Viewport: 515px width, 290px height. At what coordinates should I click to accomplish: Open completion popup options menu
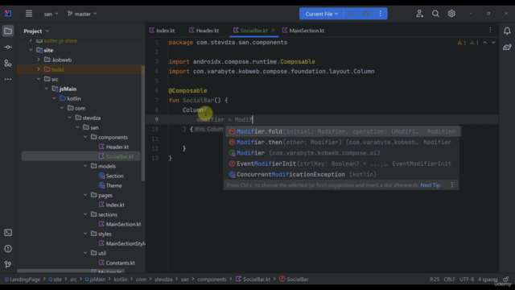(452, 185)
